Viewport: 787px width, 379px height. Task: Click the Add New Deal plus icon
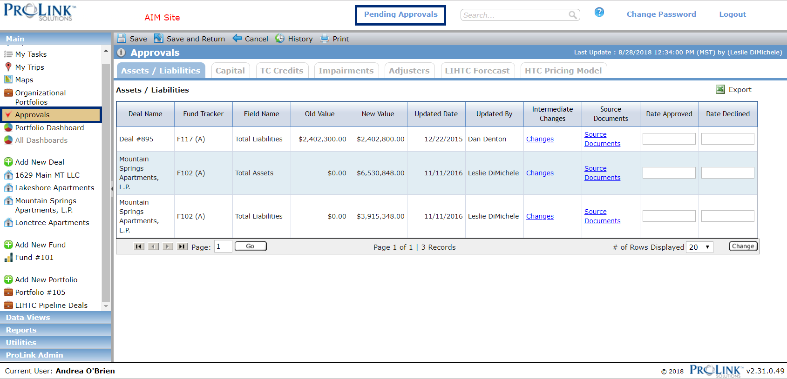[8, 162]
